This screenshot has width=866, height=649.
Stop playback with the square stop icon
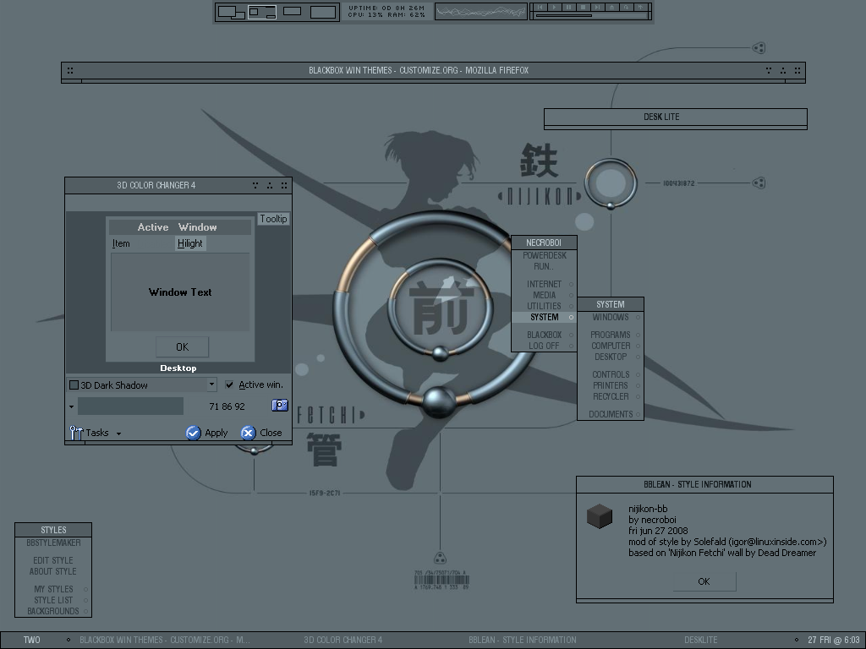pos(584,7)
